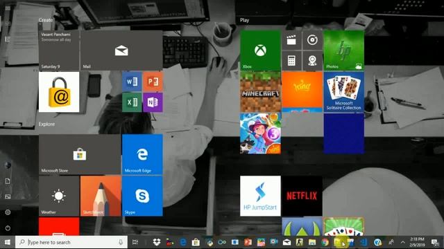Open the Movies & TV clapperboard tile
Image resolution: width=444 pixels, height=249 pixels.
pyautogui.click(x=291, y=40)
